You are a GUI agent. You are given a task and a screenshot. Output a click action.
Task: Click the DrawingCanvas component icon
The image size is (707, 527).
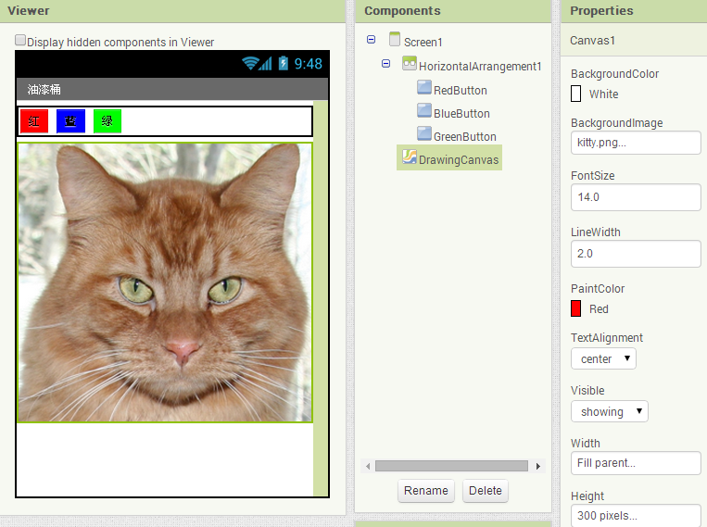tap(409, 158)
